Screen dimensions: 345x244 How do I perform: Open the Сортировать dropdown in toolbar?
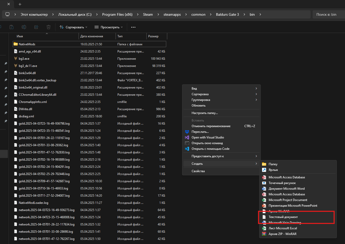tap(73, 27)
